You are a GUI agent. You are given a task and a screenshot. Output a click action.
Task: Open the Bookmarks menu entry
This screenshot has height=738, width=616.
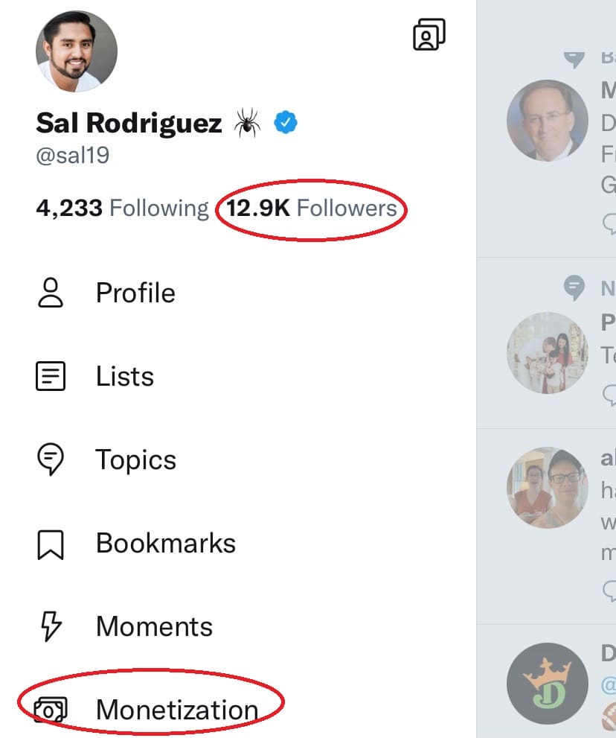point(165,544)
